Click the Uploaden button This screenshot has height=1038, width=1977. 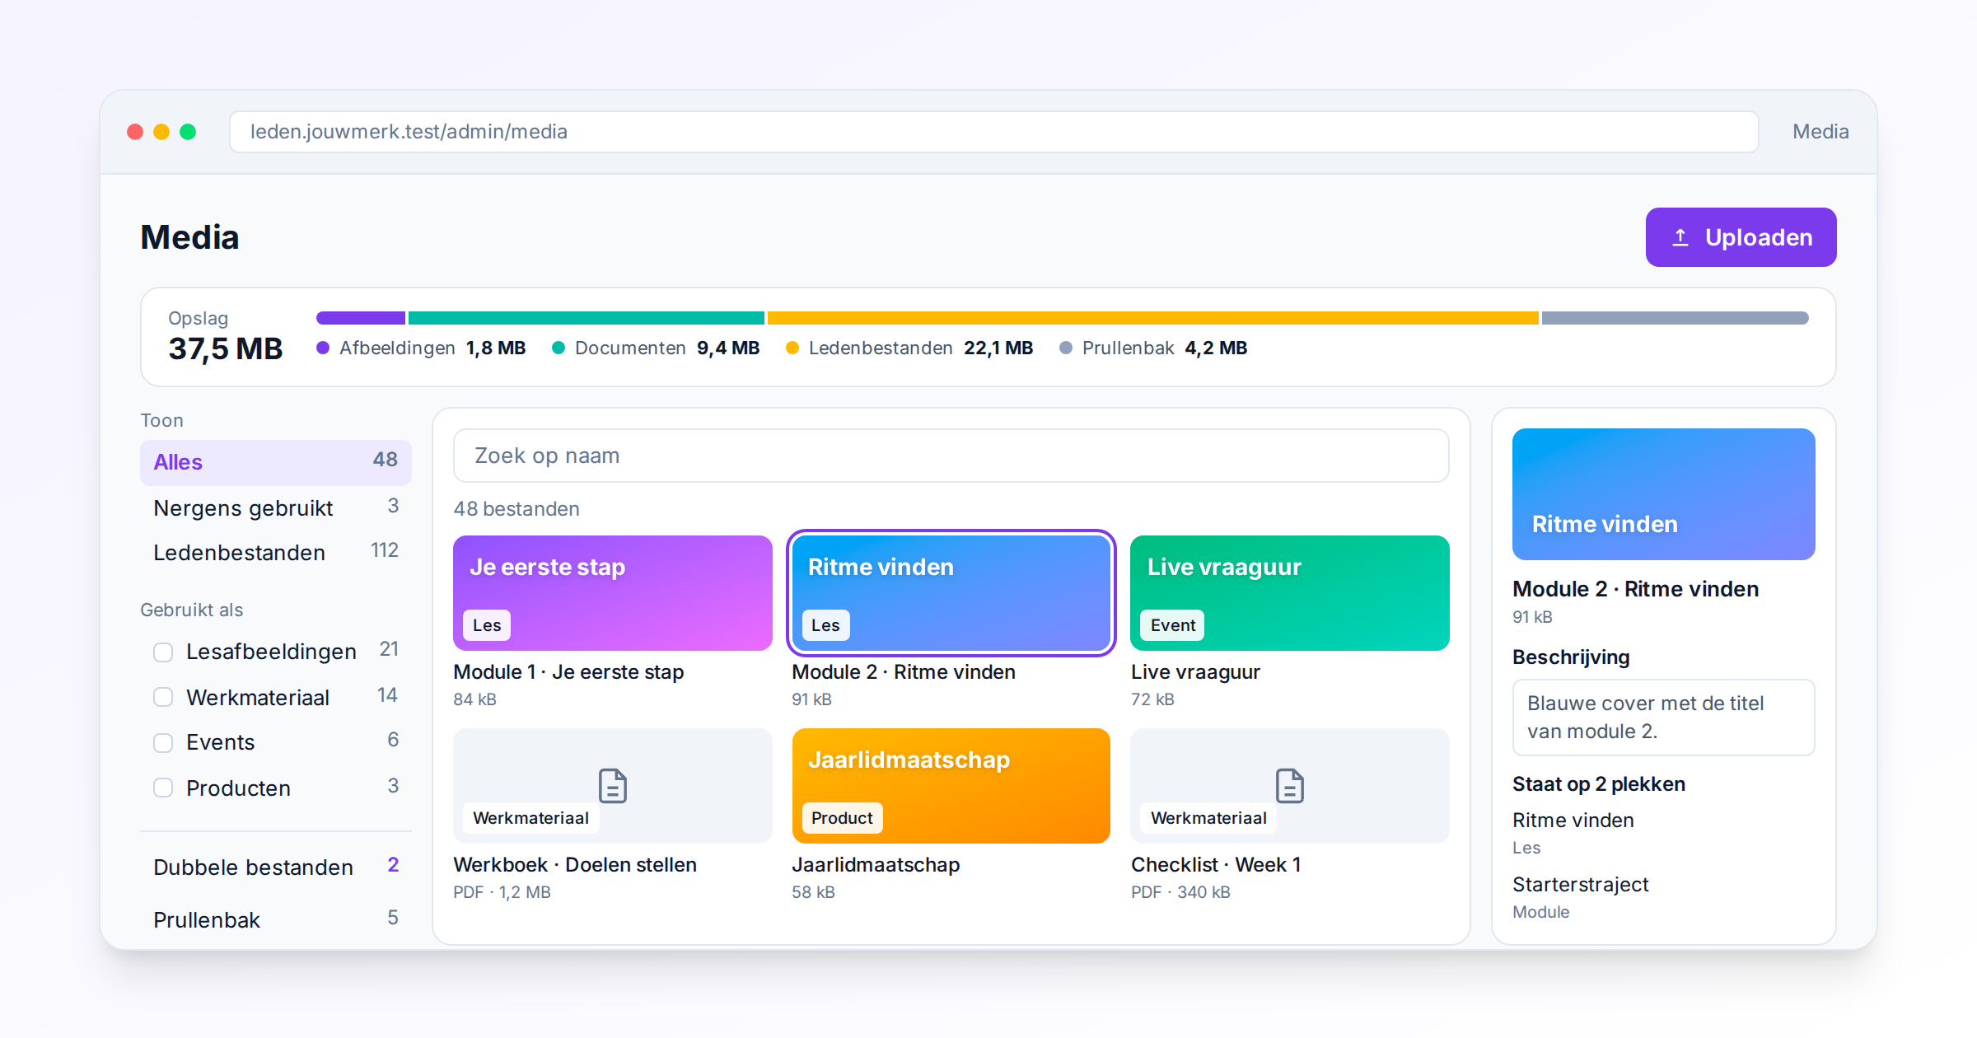pyautogui.click(x=1741, y=237)
